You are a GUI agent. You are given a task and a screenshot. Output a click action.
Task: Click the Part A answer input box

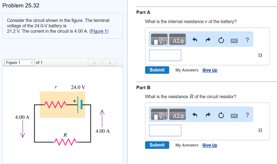(x=165, y=55)
